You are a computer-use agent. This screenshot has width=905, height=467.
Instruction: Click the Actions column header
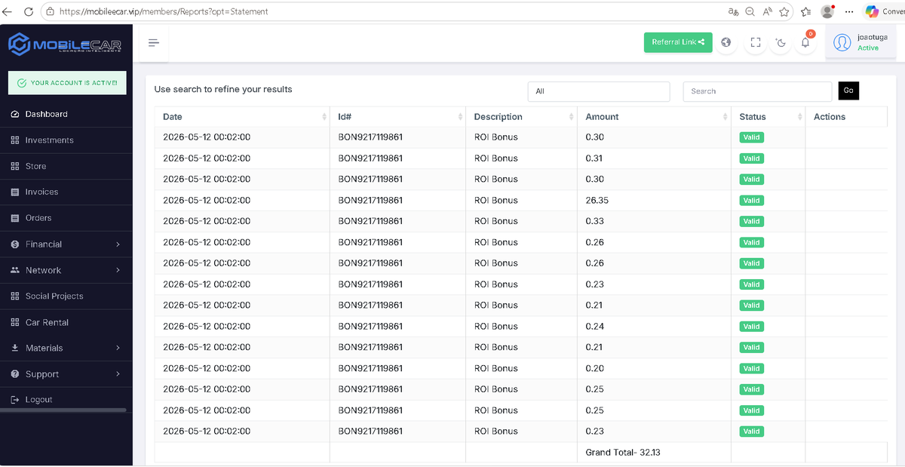[846, 117]
